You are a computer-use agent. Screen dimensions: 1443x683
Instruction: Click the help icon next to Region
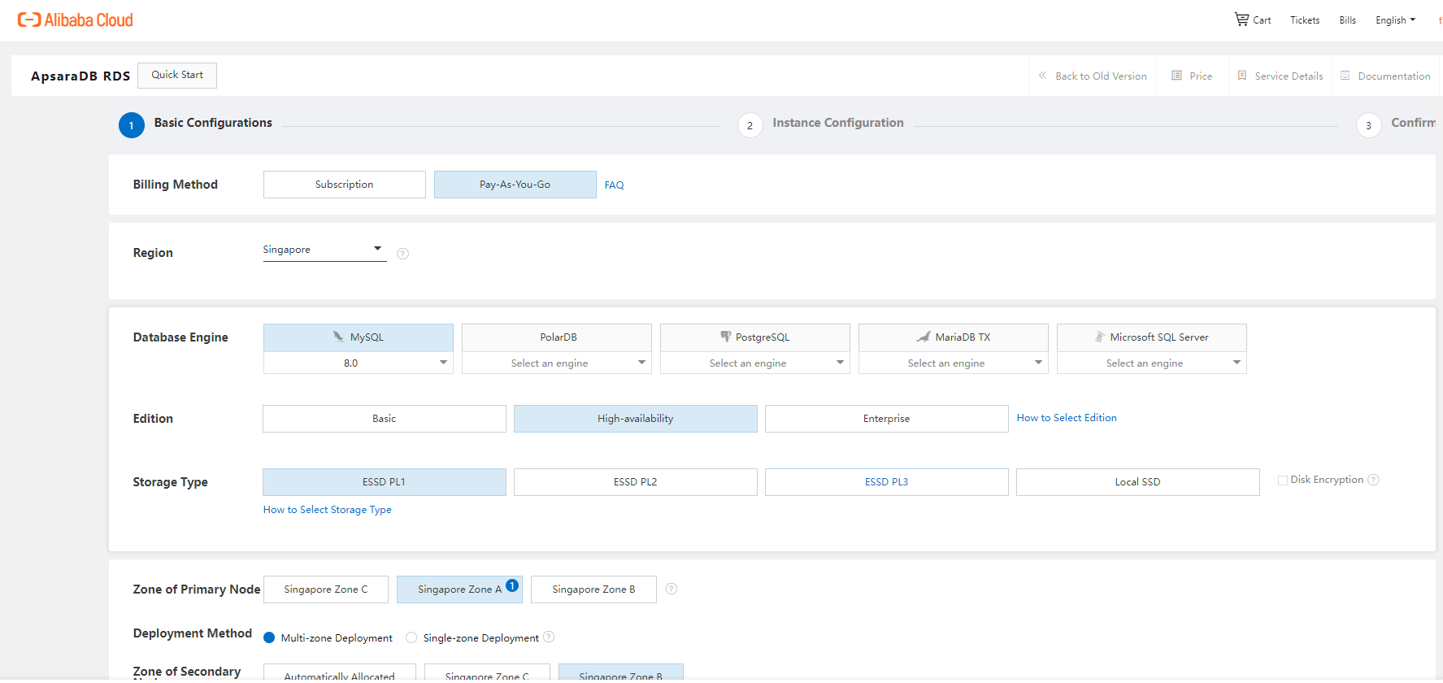pyautogui.click(x=402, y=254)
